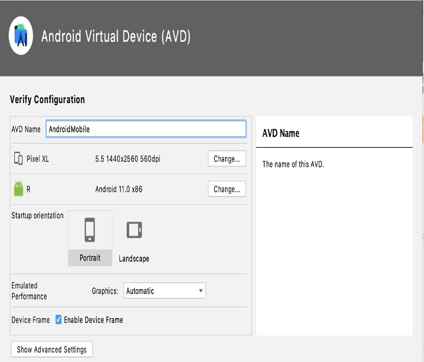Viewport: 424px width, 362px height.
Task: Select the Landscape phone orientation icon
Action: (x=134, y=230)
